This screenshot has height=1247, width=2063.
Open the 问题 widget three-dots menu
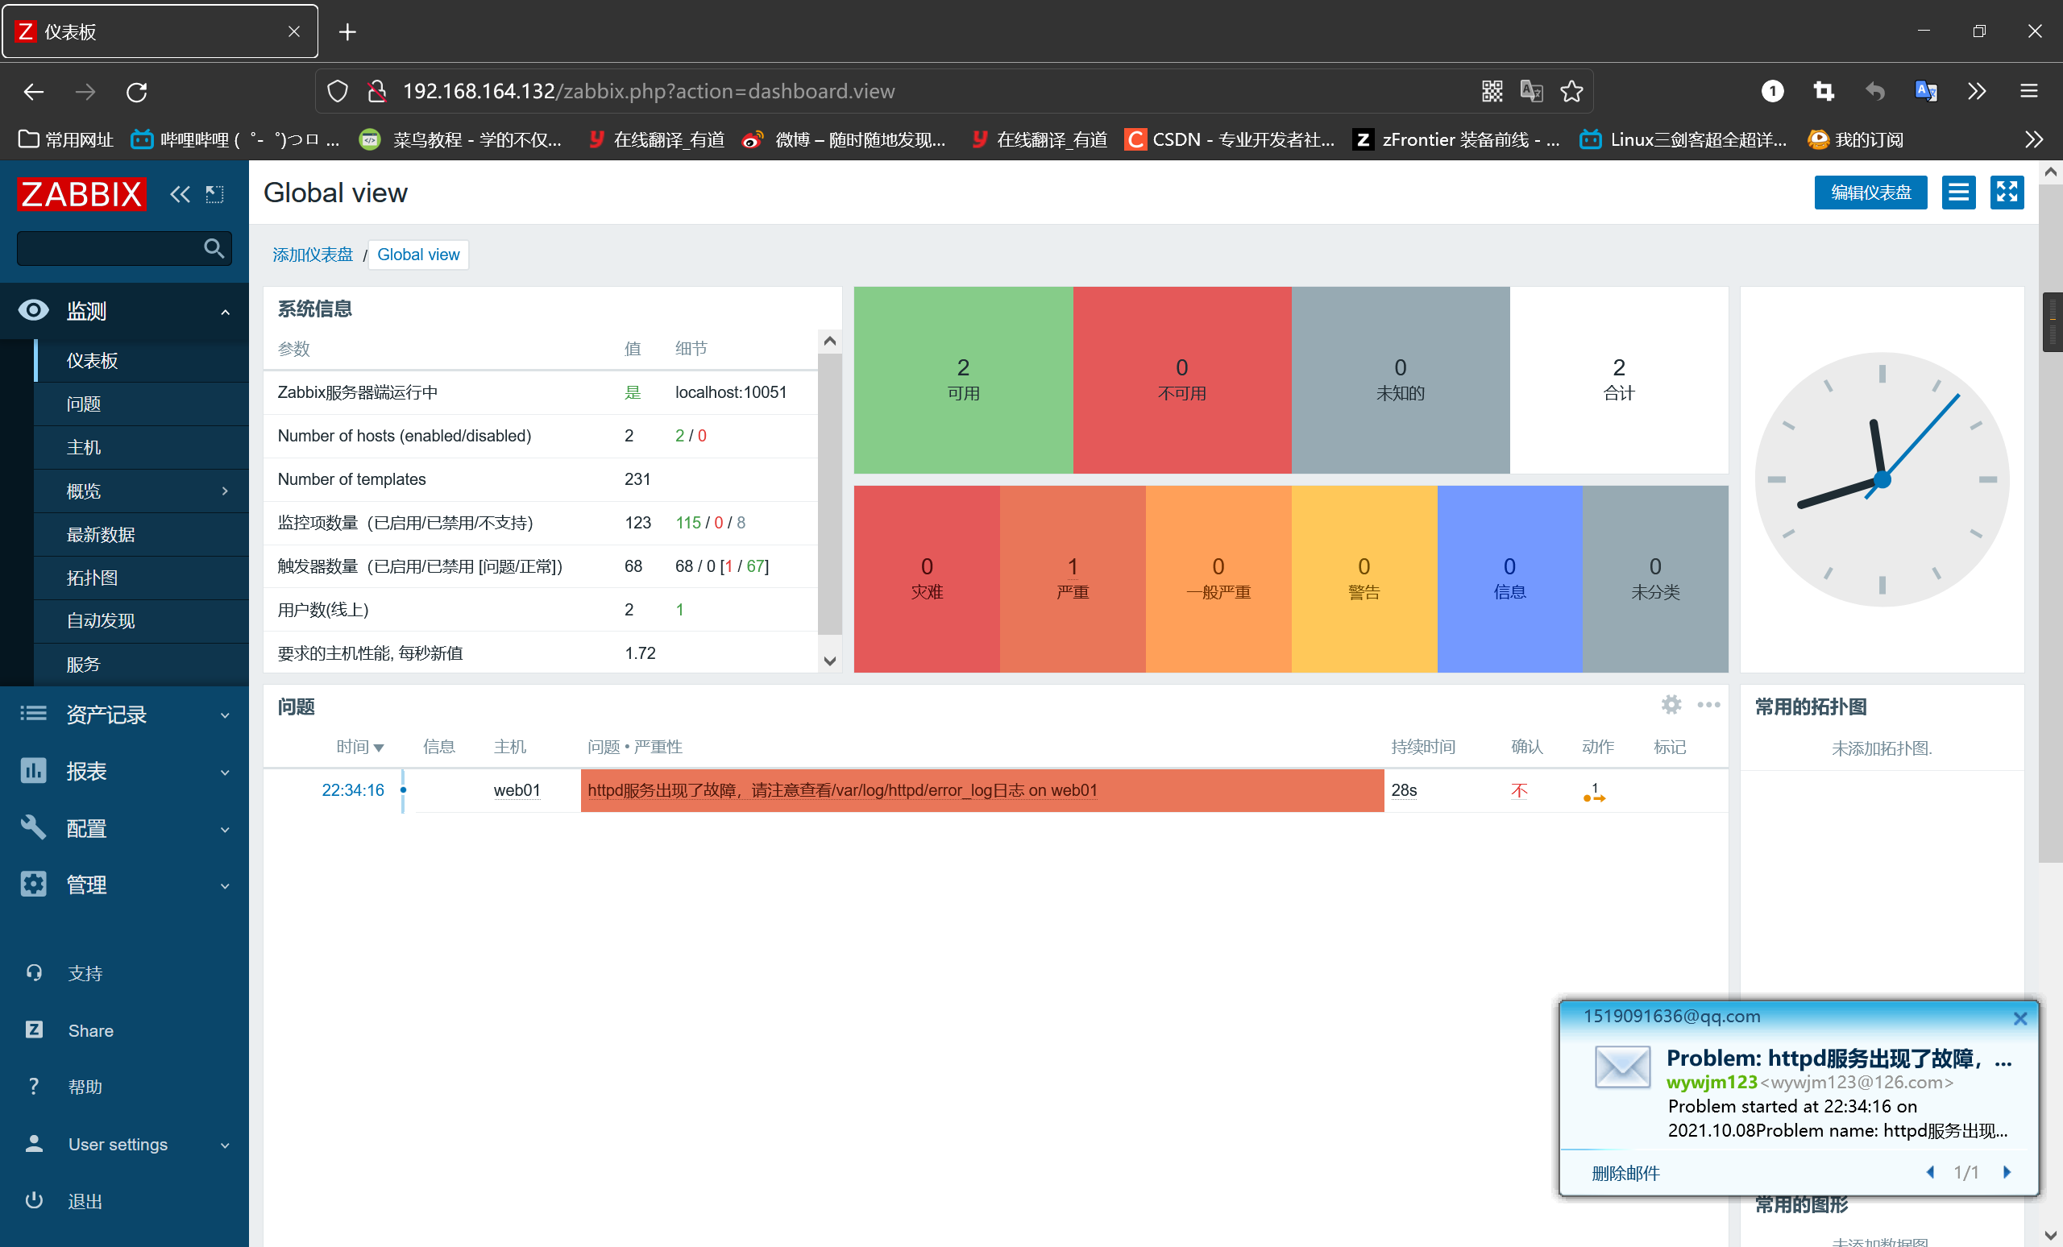tap(1708, 705)
